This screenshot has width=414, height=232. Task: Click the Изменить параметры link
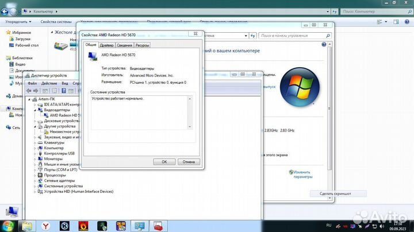[302, 175]
